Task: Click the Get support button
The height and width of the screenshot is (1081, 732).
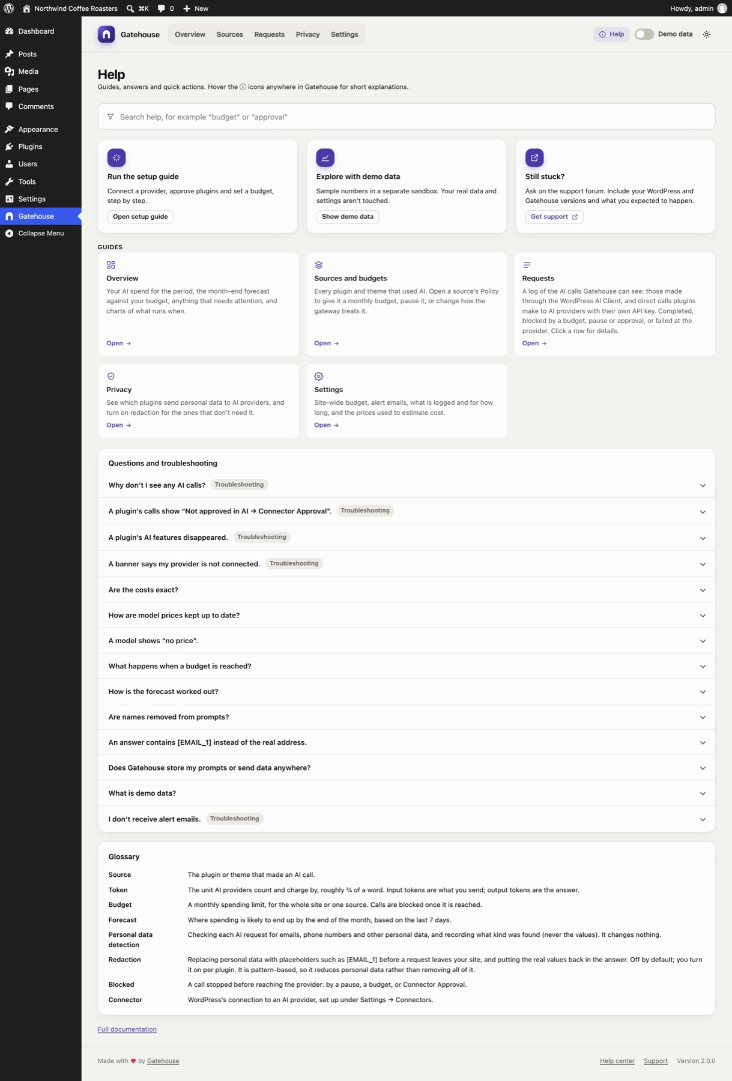Action: click(554, 217)
